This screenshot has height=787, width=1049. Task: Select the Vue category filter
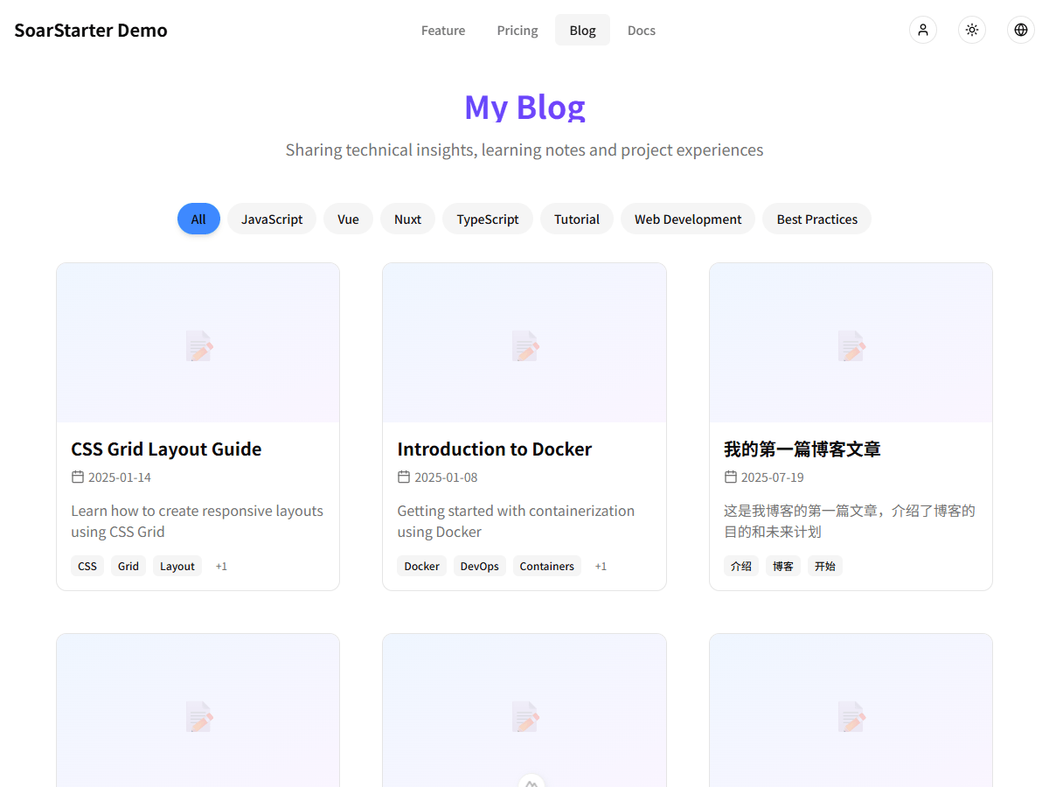(348, 219)
